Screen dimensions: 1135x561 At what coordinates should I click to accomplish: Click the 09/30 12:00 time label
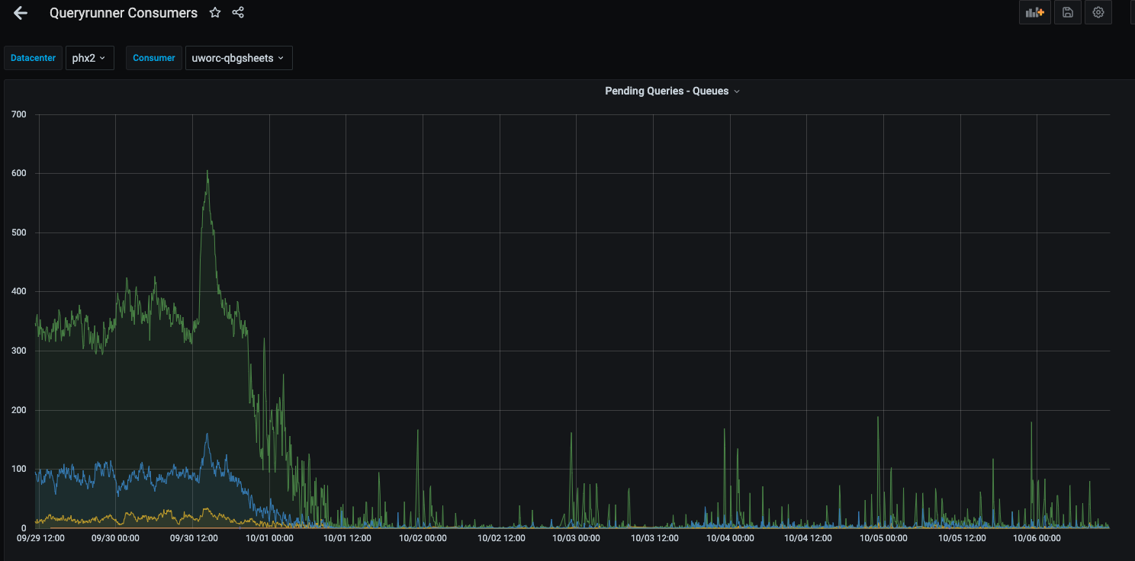[x=193, y=538]
